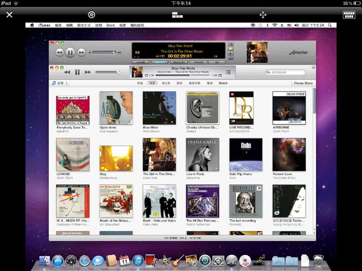Click the top small Amarra side button

(230, 44)
